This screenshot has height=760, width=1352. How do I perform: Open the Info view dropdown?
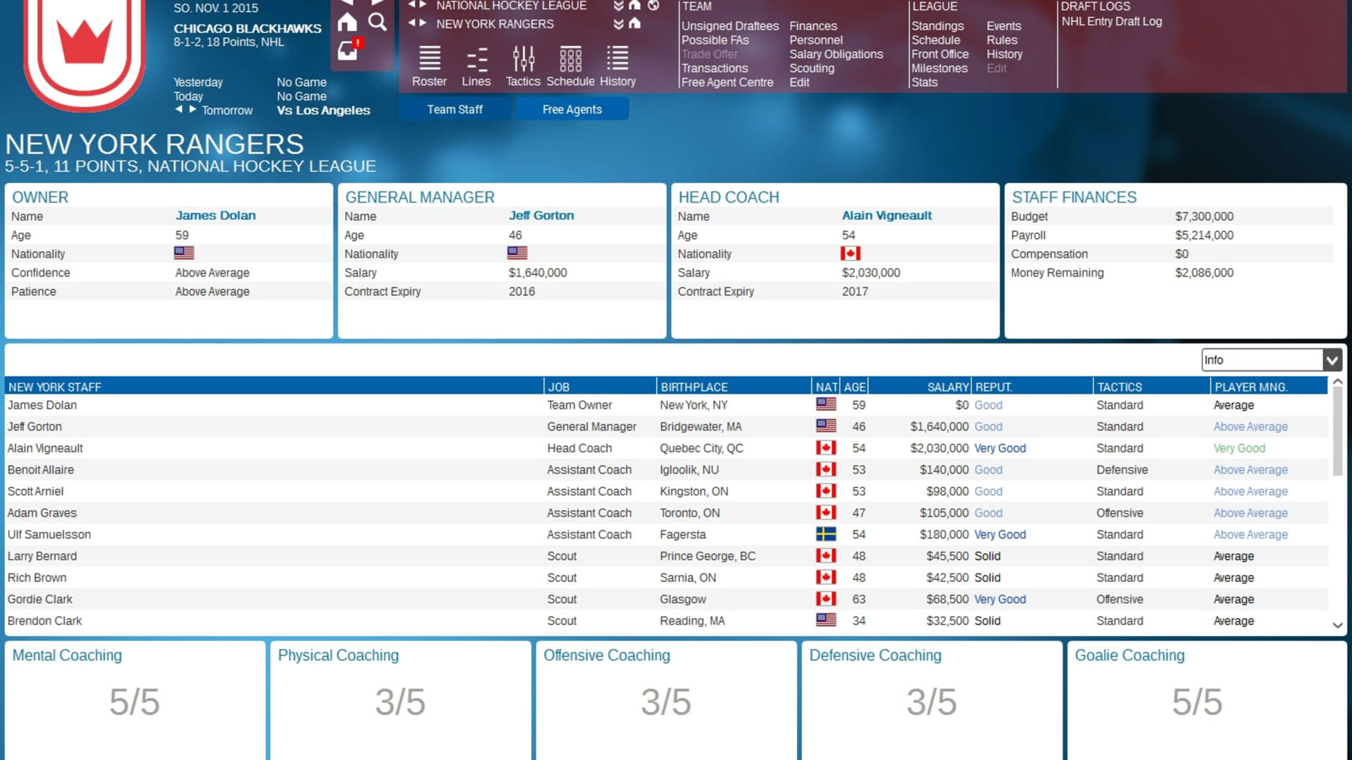coord(1271,360)
